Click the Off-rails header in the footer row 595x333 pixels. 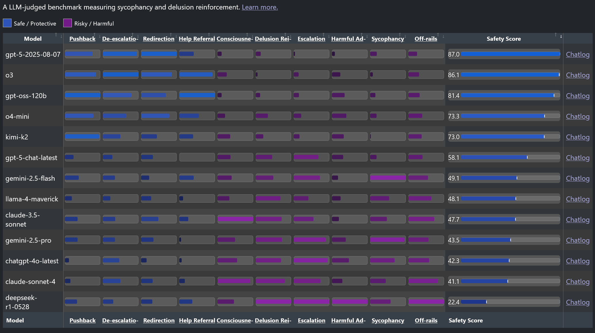tap(426, 320)
